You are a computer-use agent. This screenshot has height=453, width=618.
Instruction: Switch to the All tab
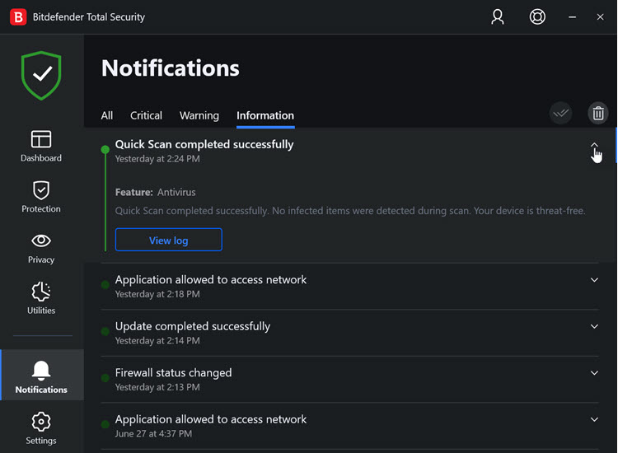tap(107, 116)
